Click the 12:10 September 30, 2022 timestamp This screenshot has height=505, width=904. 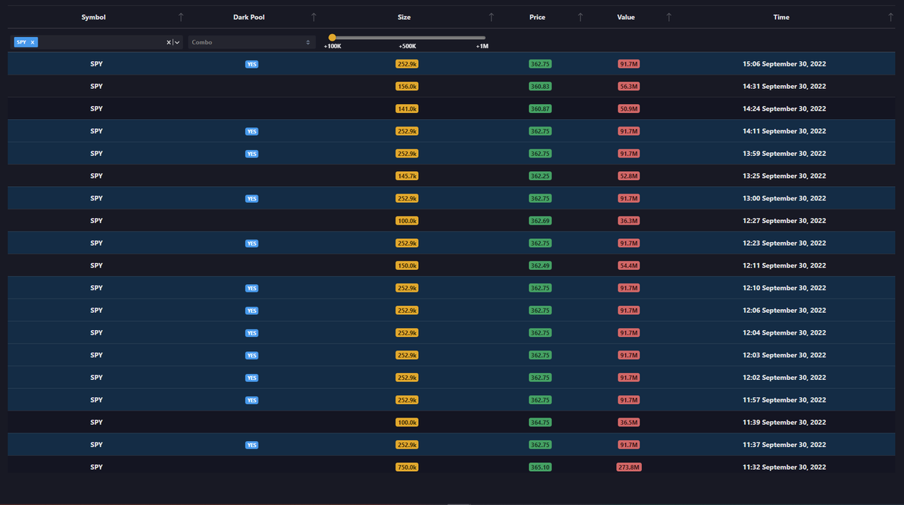(784, 288)
